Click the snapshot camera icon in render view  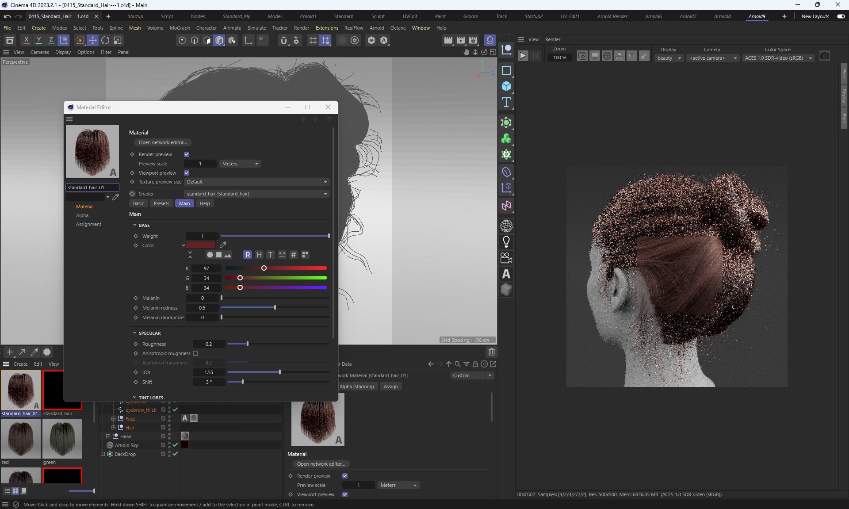tap(824, 56)
